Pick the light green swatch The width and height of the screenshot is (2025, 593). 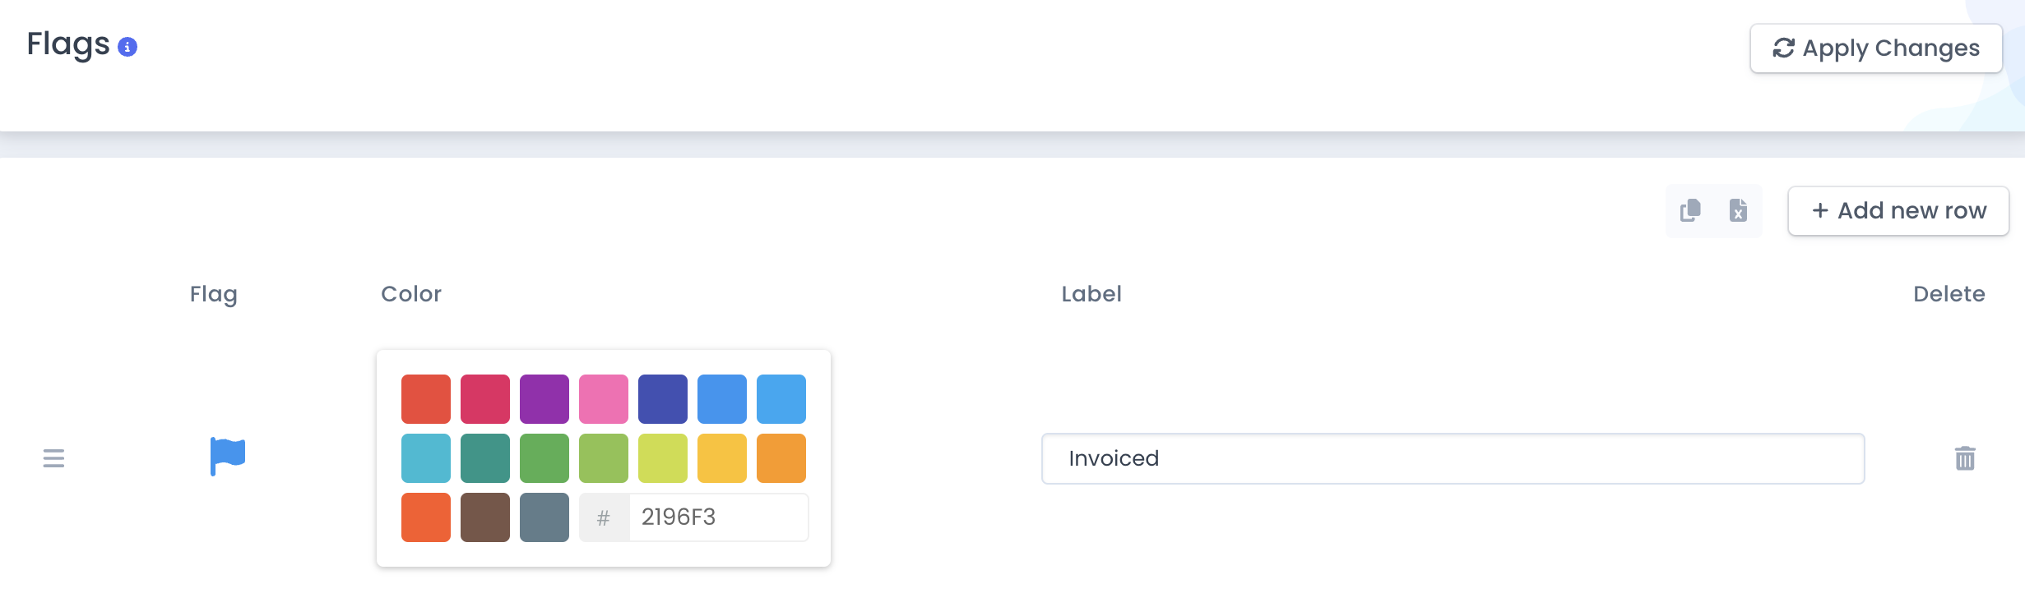click(x=604, y=458)
